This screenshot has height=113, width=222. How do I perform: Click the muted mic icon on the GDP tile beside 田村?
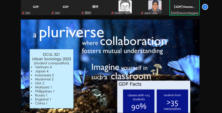53,13
